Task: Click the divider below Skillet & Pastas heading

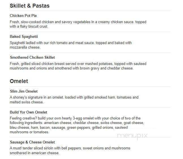Action: 90,11
